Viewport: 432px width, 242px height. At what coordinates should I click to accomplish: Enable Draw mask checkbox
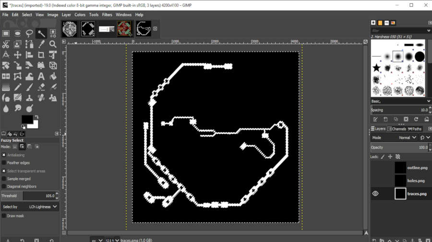pos(4,216)
